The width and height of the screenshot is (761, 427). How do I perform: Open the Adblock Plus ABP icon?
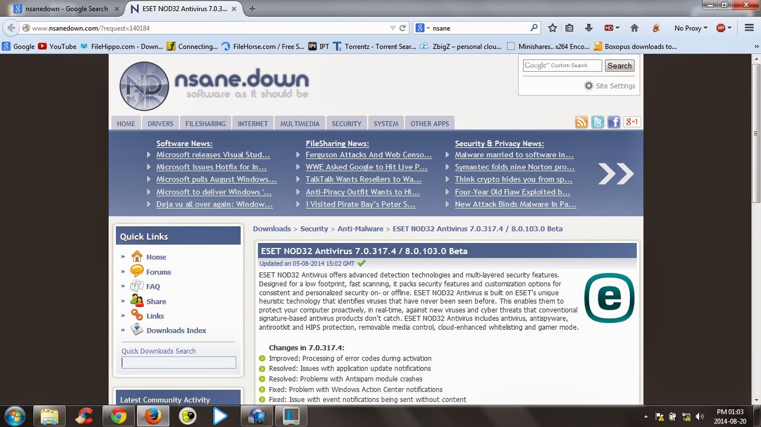coord(722,28)
